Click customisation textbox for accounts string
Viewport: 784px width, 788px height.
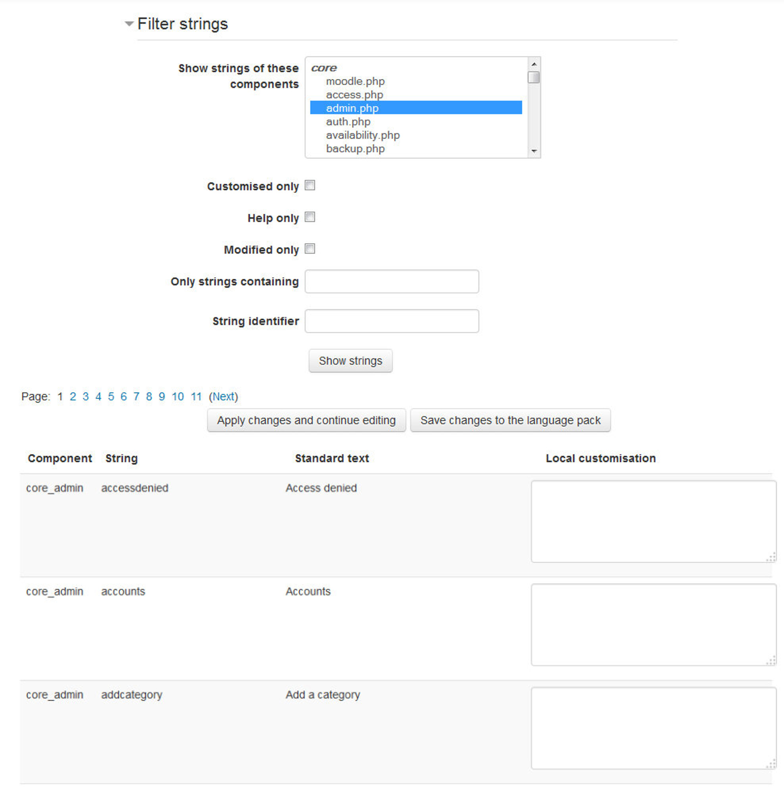point(653,625)
